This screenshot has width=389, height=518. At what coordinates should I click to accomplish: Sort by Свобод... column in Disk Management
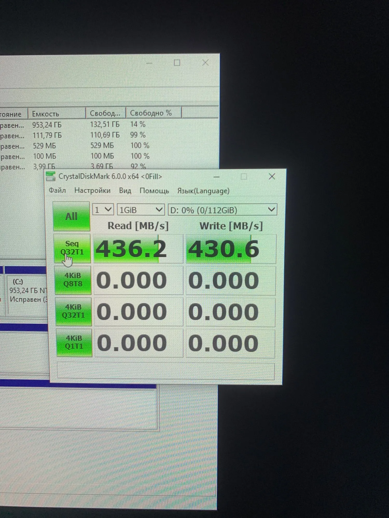[x=106, y=113]
